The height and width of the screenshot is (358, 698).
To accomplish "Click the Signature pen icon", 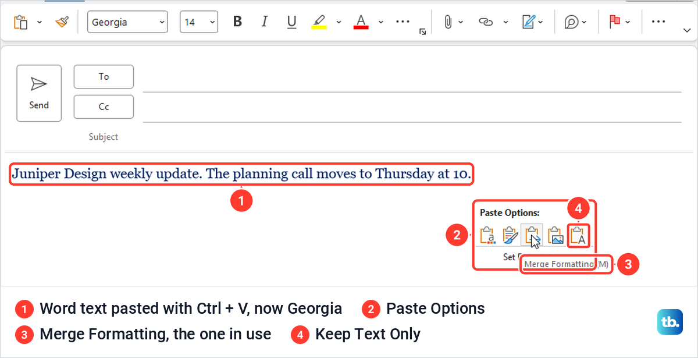I will (x=528, y=22).
